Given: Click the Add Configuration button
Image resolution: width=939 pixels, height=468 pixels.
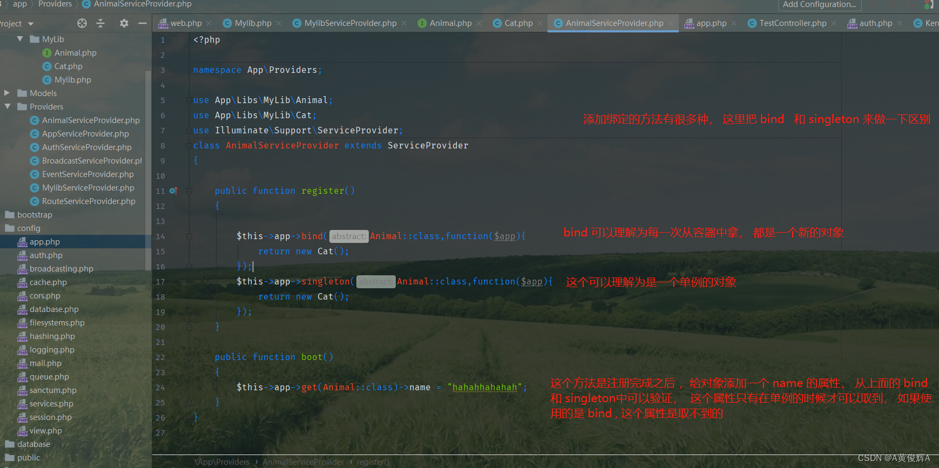Looking at the screenshot, I should pos(819,4).
